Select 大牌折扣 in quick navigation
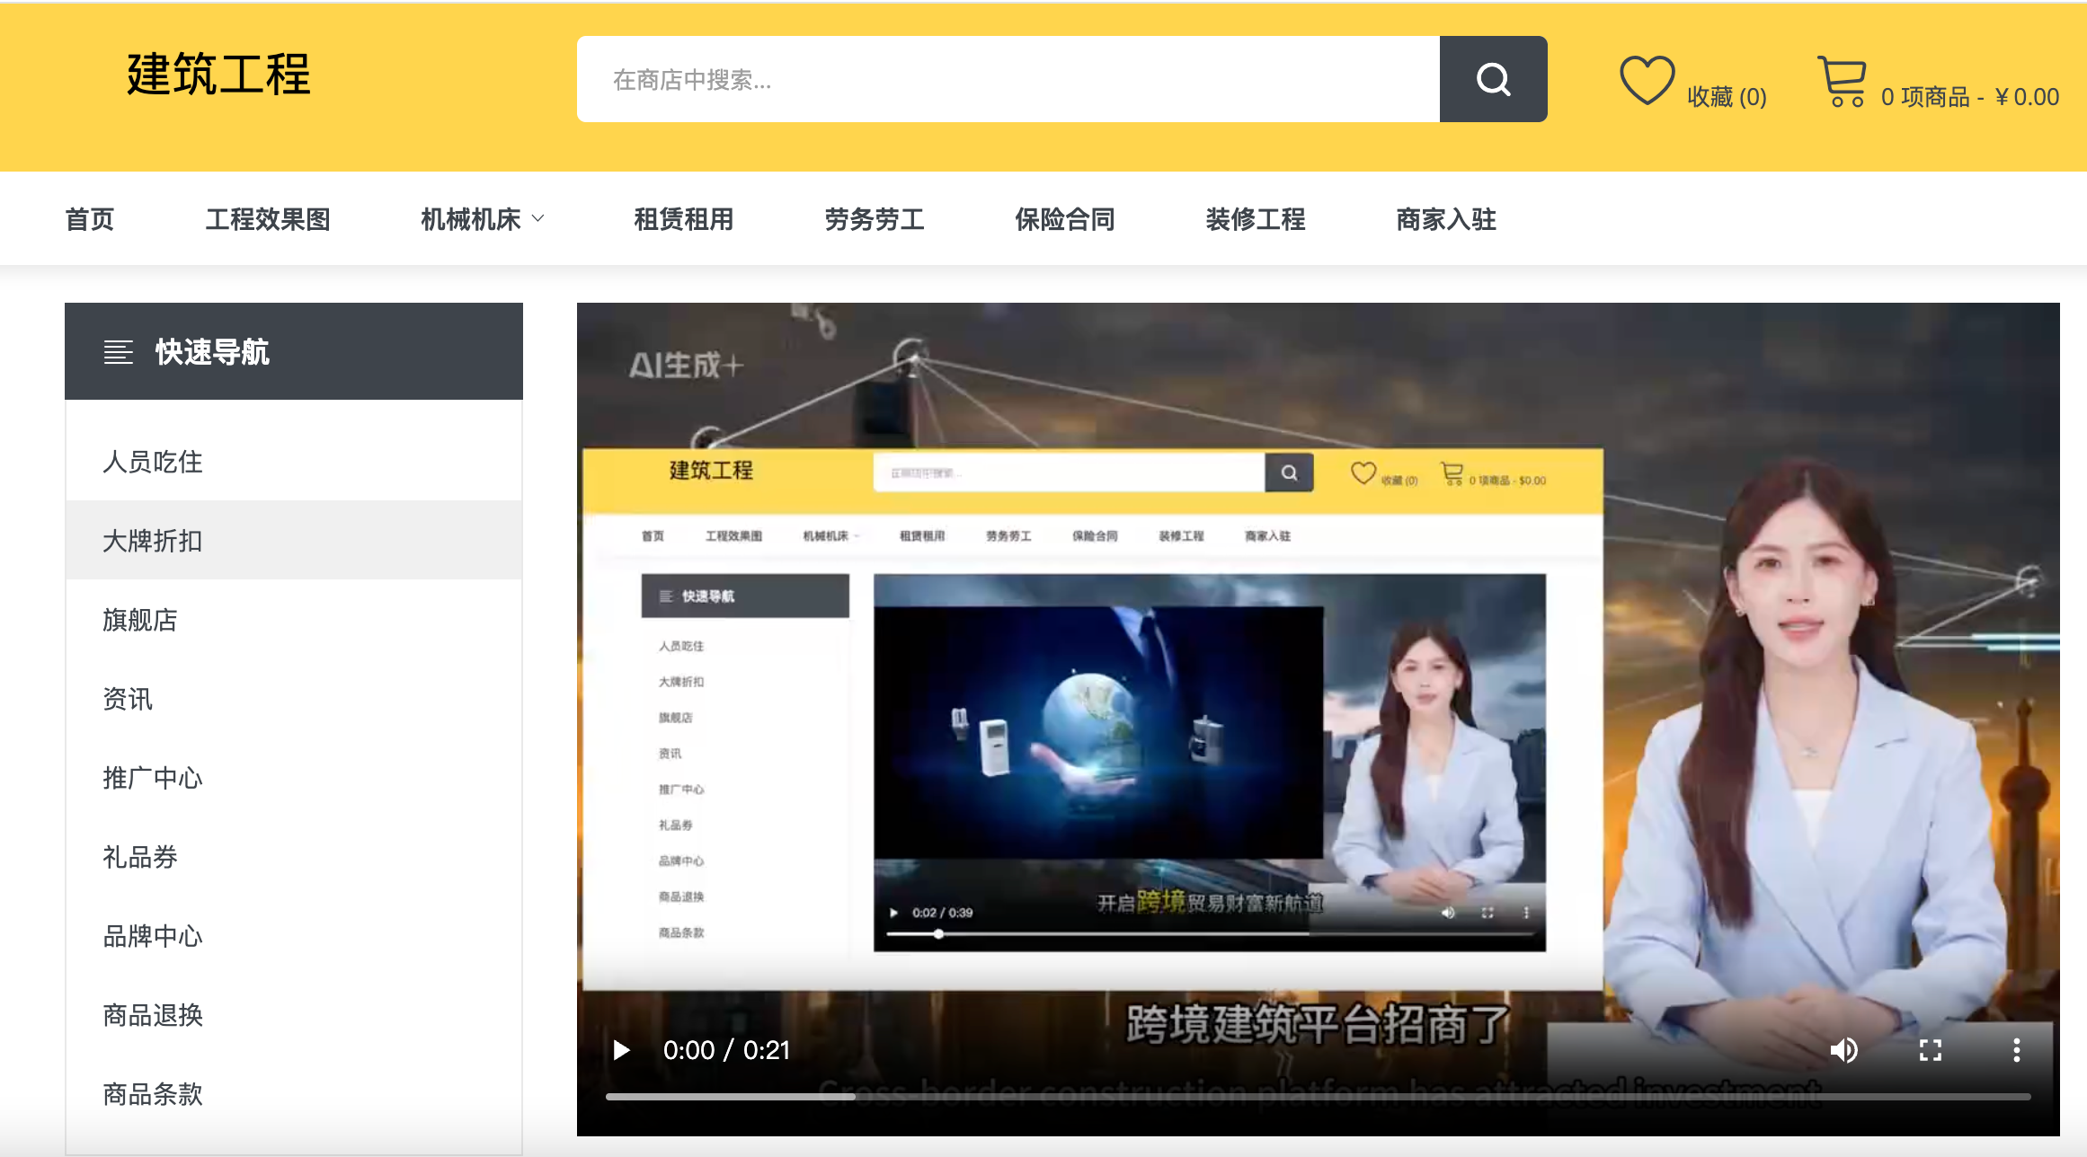This screenshot has width=2087, height=1157. point(294,541)
